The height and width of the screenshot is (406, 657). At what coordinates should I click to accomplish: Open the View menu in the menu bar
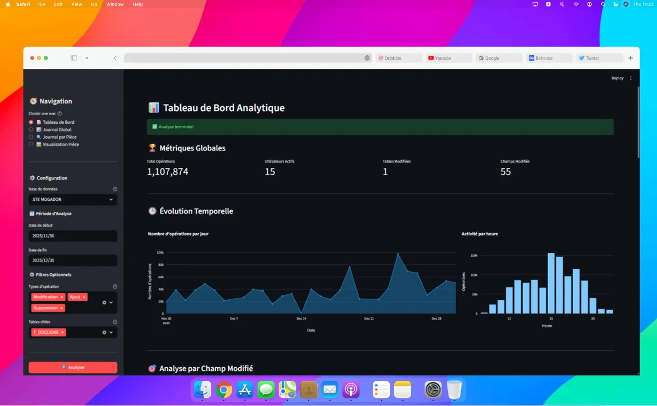[x=77, y=4]
